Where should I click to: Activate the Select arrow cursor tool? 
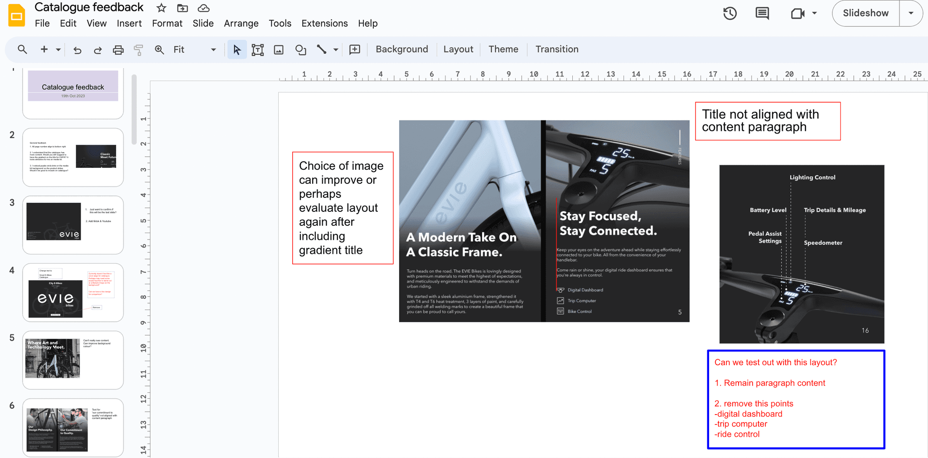click(237, 50)
